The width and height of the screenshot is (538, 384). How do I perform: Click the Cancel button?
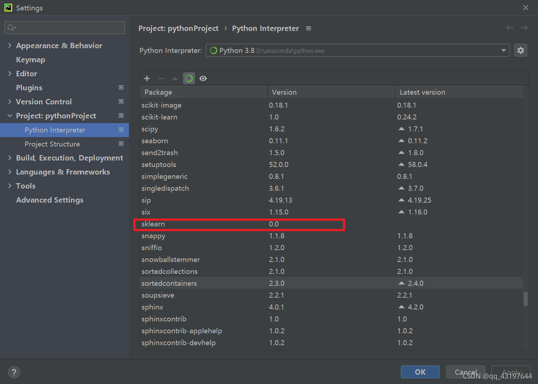pyautogui.click(x=466, y=372)
